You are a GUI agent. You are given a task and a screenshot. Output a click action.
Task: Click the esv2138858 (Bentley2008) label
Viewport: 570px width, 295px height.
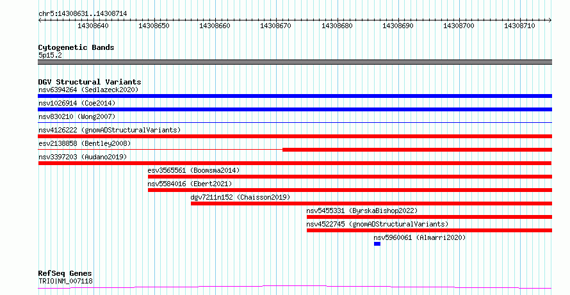coord(85,143)
